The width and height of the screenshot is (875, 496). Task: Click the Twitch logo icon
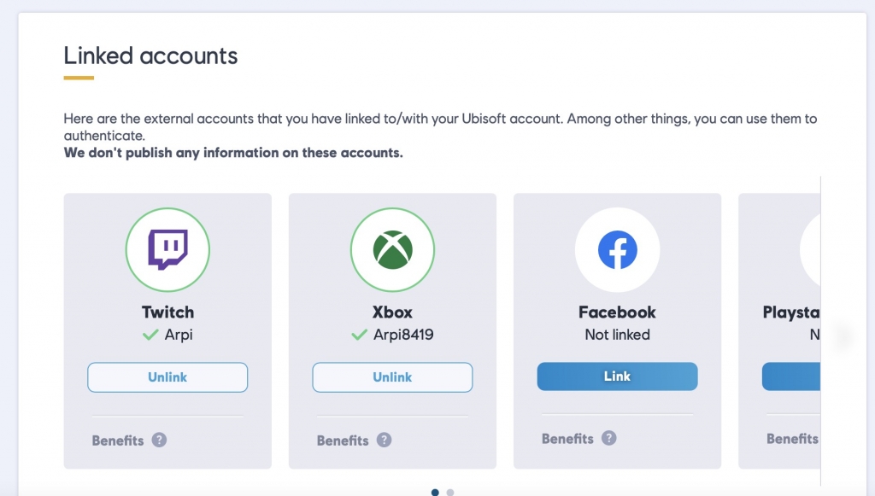[167, 250]
